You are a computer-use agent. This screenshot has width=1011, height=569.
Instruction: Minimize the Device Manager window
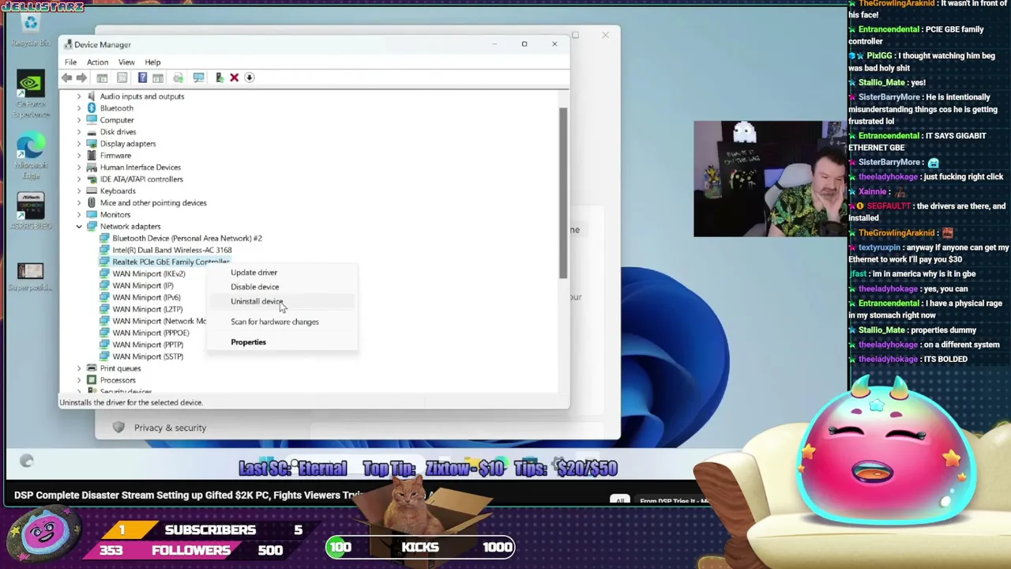[494, 44]
